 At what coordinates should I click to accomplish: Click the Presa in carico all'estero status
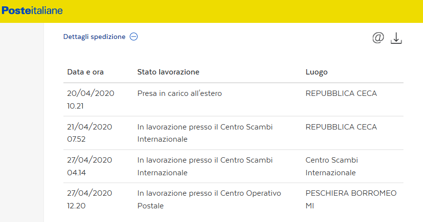click(180, 93)
